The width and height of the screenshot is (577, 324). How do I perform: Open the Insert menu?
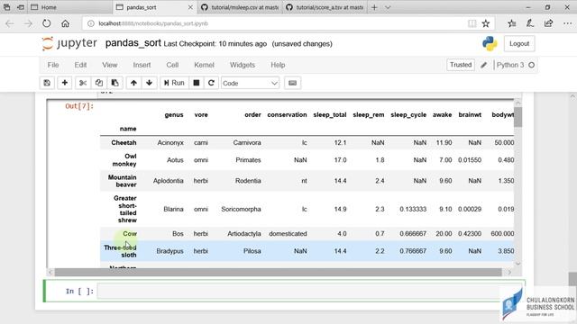click(x=142, y=65)
